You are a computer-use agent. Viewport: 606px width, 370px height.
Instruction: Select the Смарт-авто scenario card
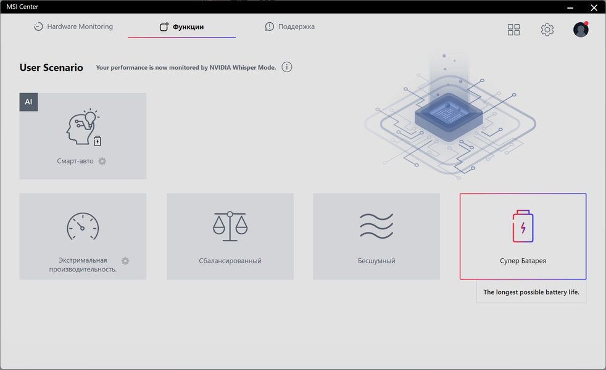[83, 136]
